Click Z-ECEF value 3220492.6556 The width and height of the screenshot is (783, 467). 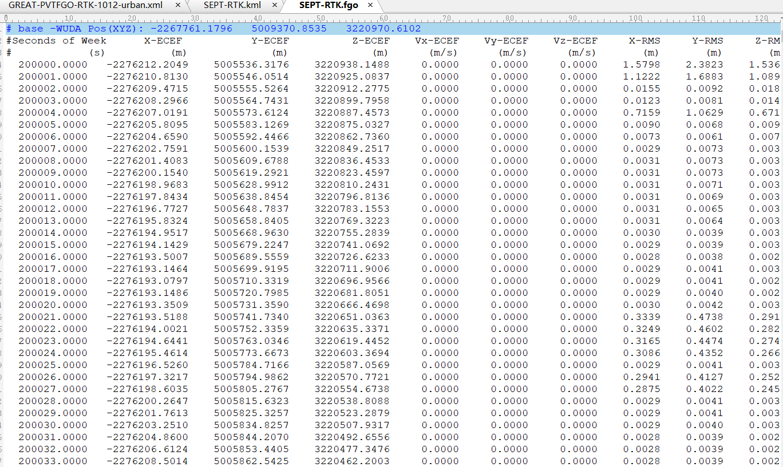click(352, 437)
